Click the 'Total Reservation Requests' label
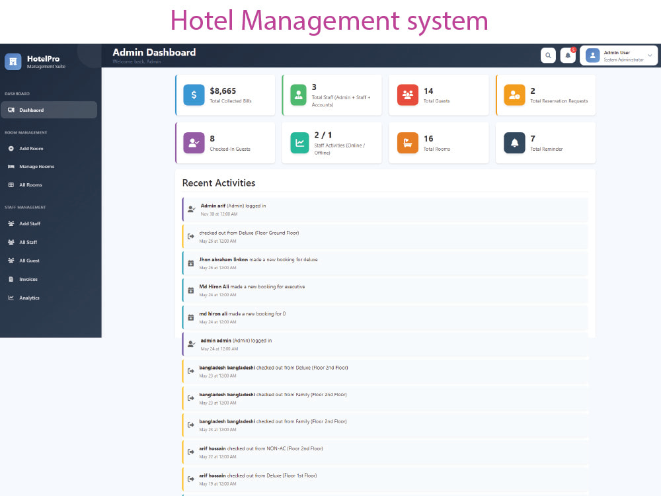This screenshot has height=496, width=661. tap(559, 101)
